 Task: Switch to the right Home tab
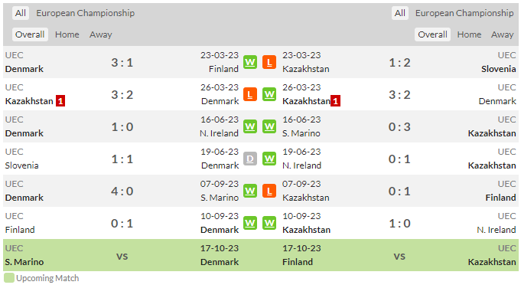click(x=469, y=34)
